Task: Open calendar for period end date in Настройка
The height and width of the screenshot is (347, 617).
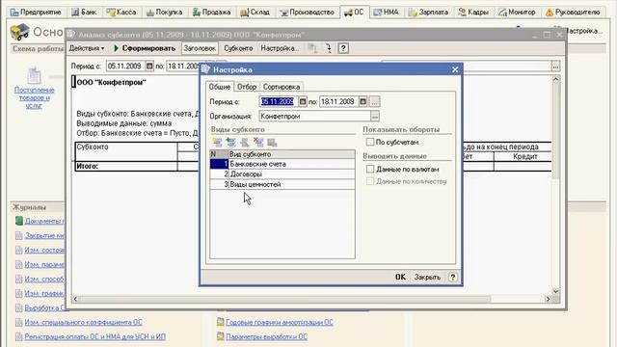Action: coord(362,101)
